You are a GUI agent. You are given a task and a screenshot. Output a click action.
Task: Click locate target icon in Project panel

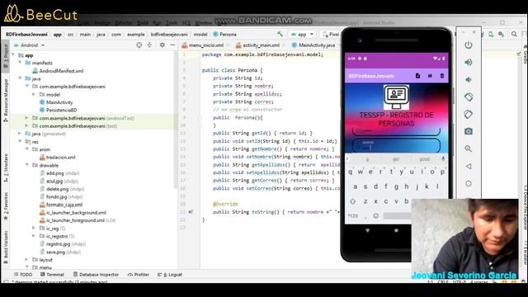coord(139,45)
